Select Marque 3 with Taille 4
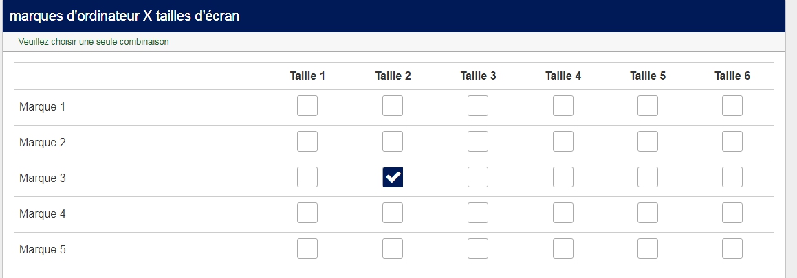 (563, 178)
